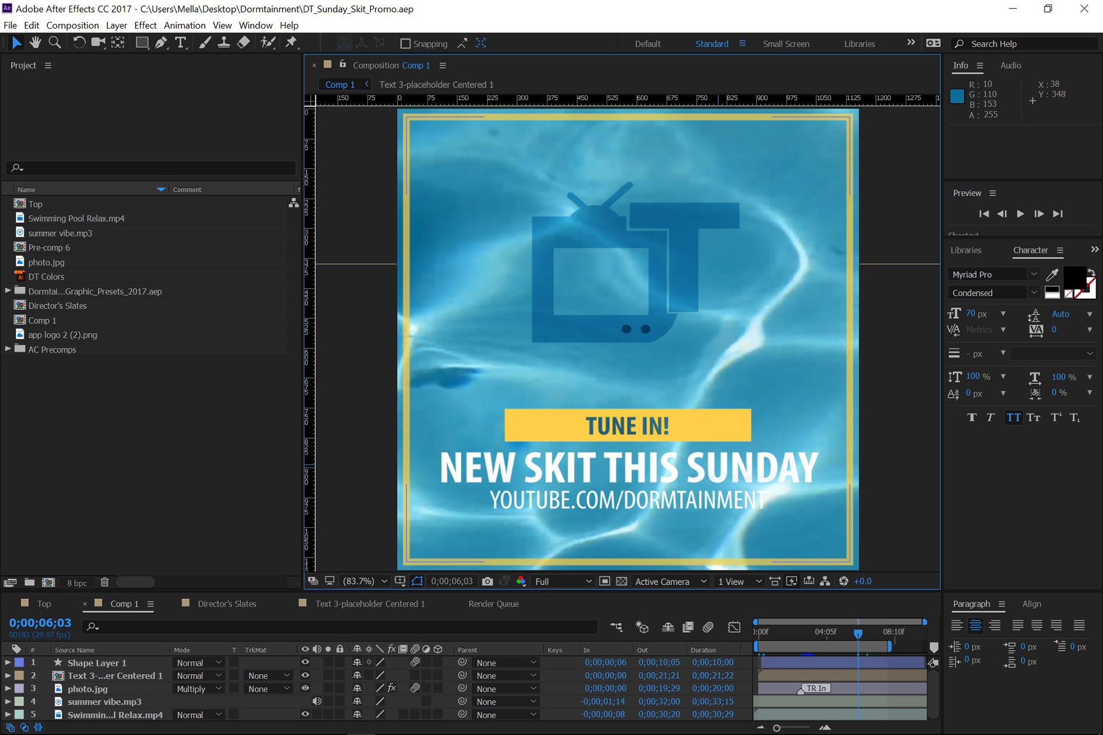The image size is (1103, 735).
Task: Expand the AC Precomps folder
Action: coord(8,349)
